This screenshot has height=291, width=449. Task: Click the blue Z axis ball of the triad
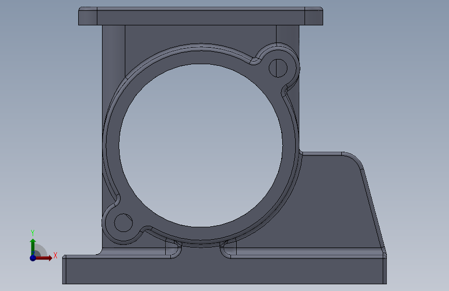point(33,258)
